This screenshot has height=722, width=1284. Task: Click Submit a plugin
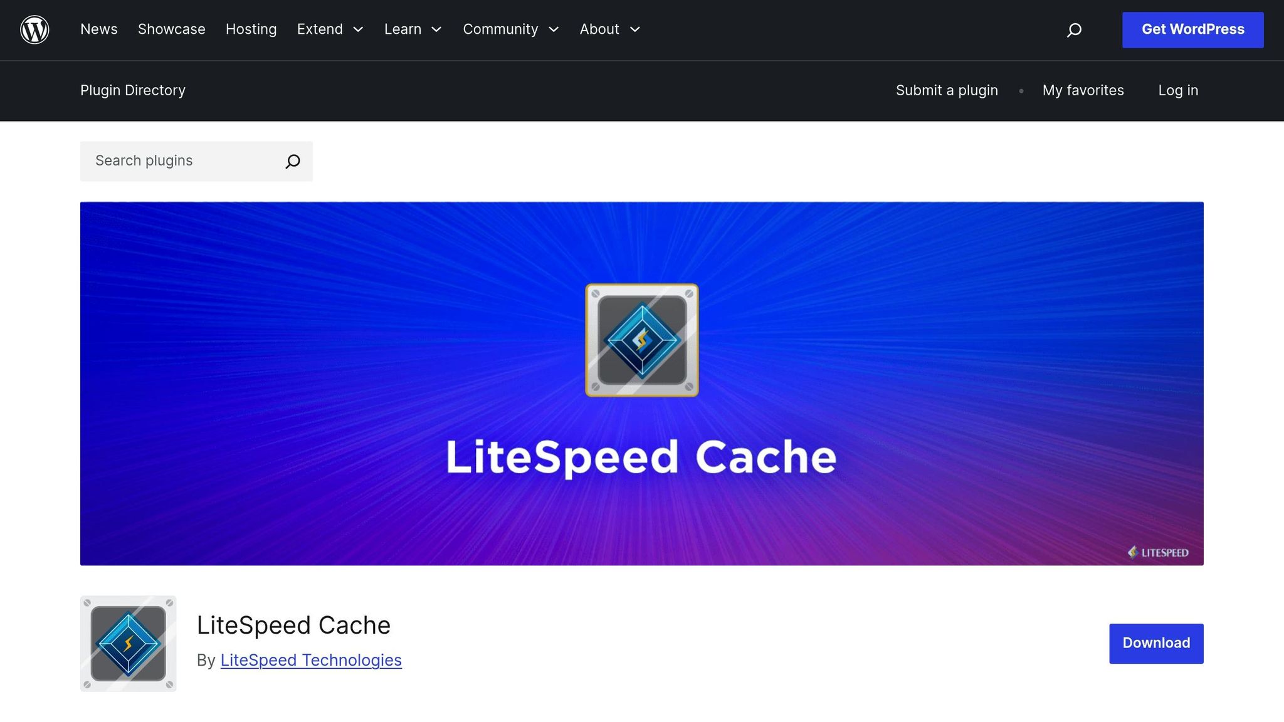[947, 90]
